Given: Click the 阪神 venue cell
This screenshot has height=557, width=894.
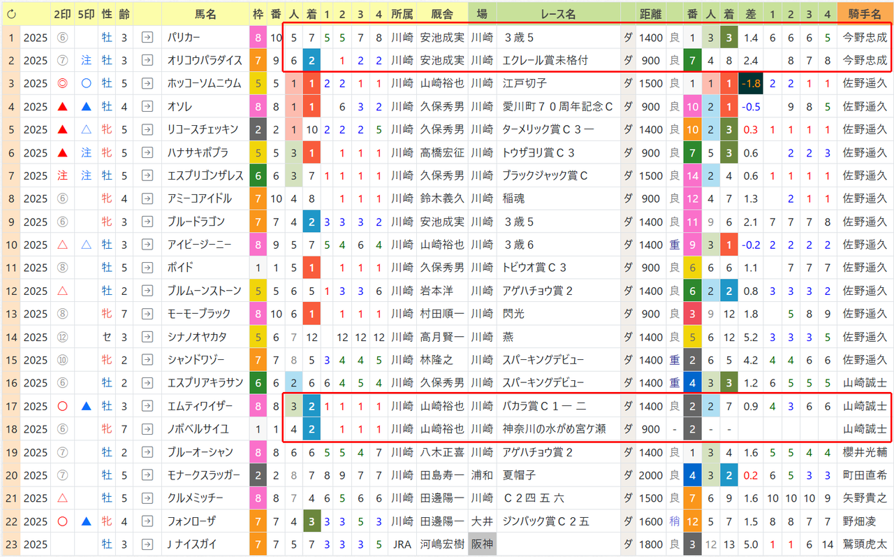Looking at the screenshot, I should point(482,544).
